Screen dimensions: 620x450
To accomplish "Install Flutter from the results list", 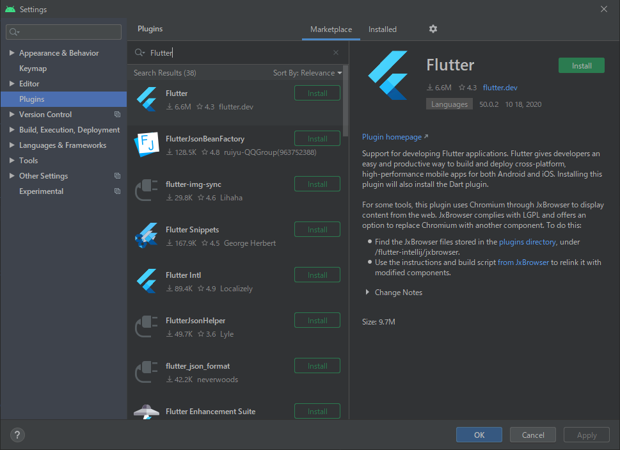I will click(x=317, y=93).
